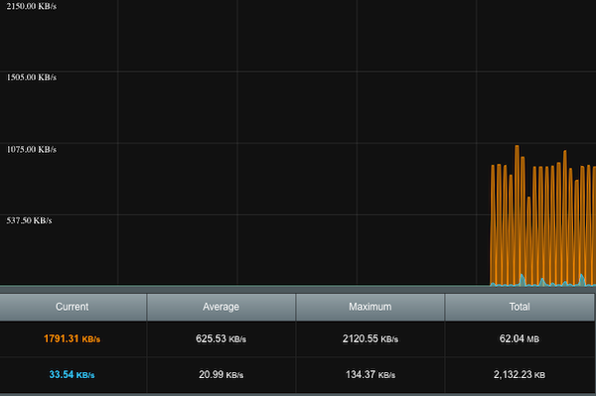Click the 62.04 MB total value
This screenshot has width=596, height=396.
pyautogui.click(x=520, y=338)
